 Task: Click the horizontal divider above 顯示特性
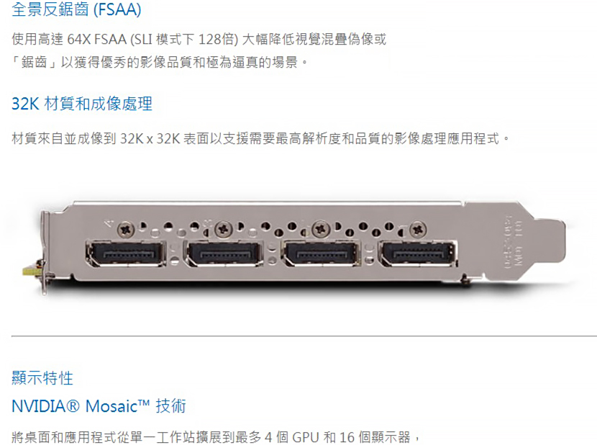tap(304, 336)
